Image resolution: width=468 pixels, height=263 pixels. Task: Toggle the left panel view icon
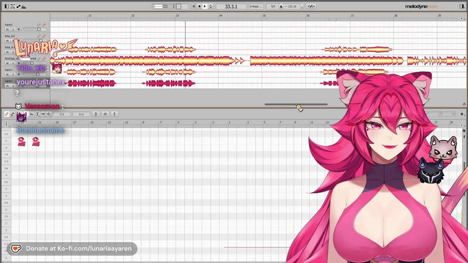pos(7,6)
